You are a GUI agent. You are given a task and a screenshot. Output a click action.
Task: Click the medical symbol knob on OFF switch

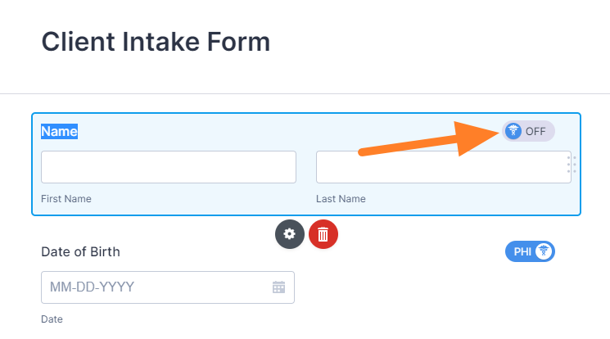(513, 131)
